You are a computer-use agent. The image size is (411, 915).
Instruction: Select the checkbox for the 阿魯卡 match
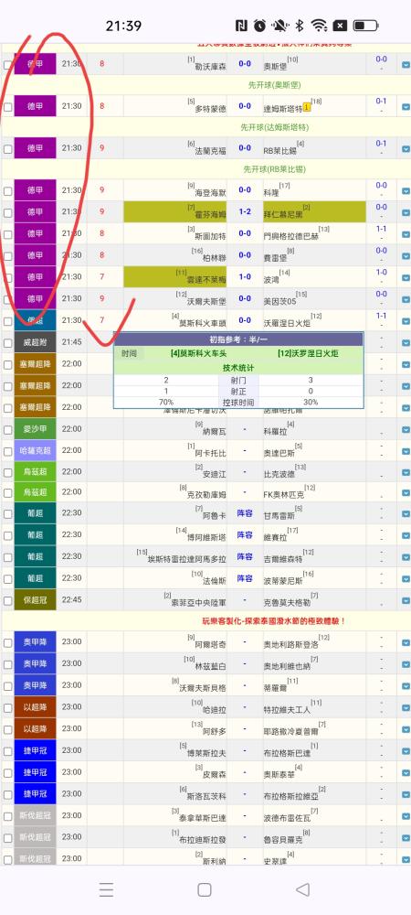[7, 514]
